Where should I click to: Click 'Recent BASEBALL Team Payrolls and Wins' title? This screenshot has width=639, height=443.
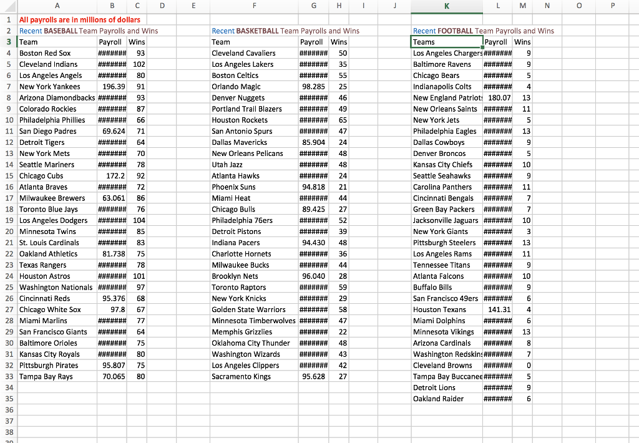pyautogui.click(x=89, y=31)
